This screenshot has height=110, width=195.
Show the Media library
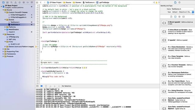click(x=183, y=16)
